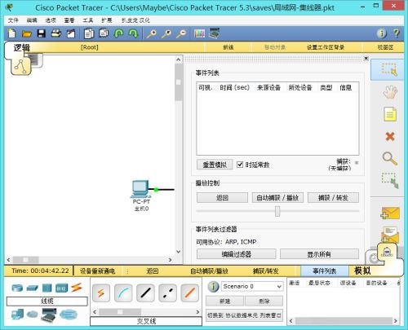
Task: Launch the Activity Wizard toolbar icon
Action: click(71, 33)
